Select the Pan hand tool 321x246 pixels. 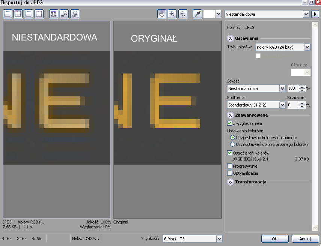pos(162,14)
